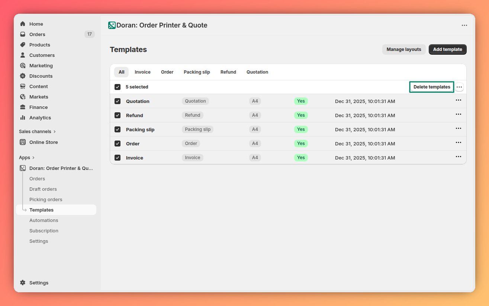489x306 pixels.
Task: Click the Order type tag
Action: (191, 144)
